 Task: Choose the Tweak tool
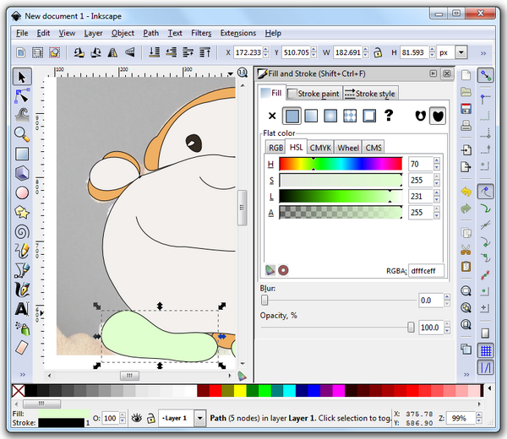22,115
